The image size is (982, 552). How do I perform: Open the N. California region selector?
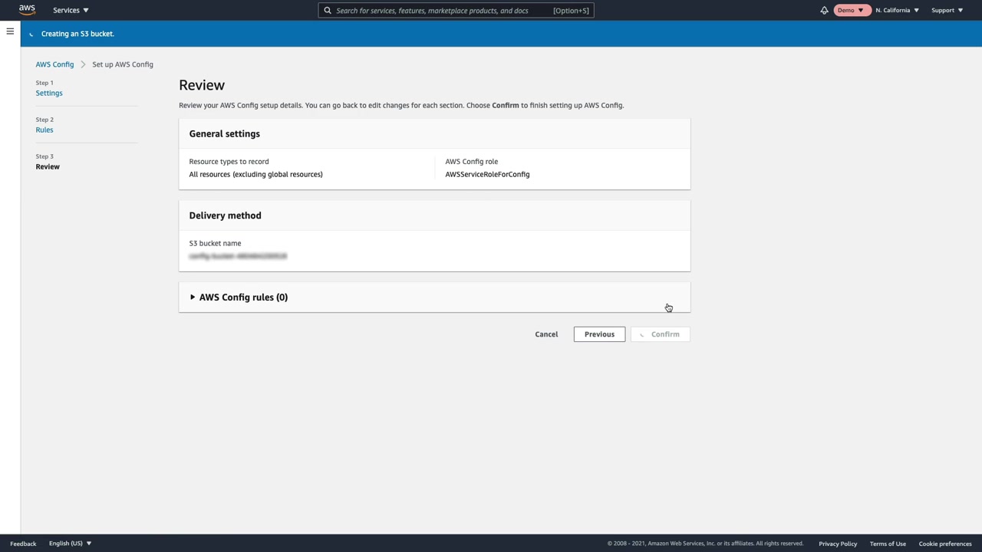897,10
